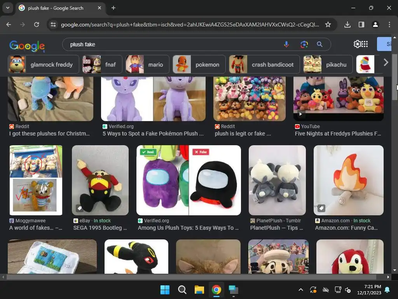398x299 pixels.
Task: Open Moggymawee world of fakes image
Action: tap(36, 180)
